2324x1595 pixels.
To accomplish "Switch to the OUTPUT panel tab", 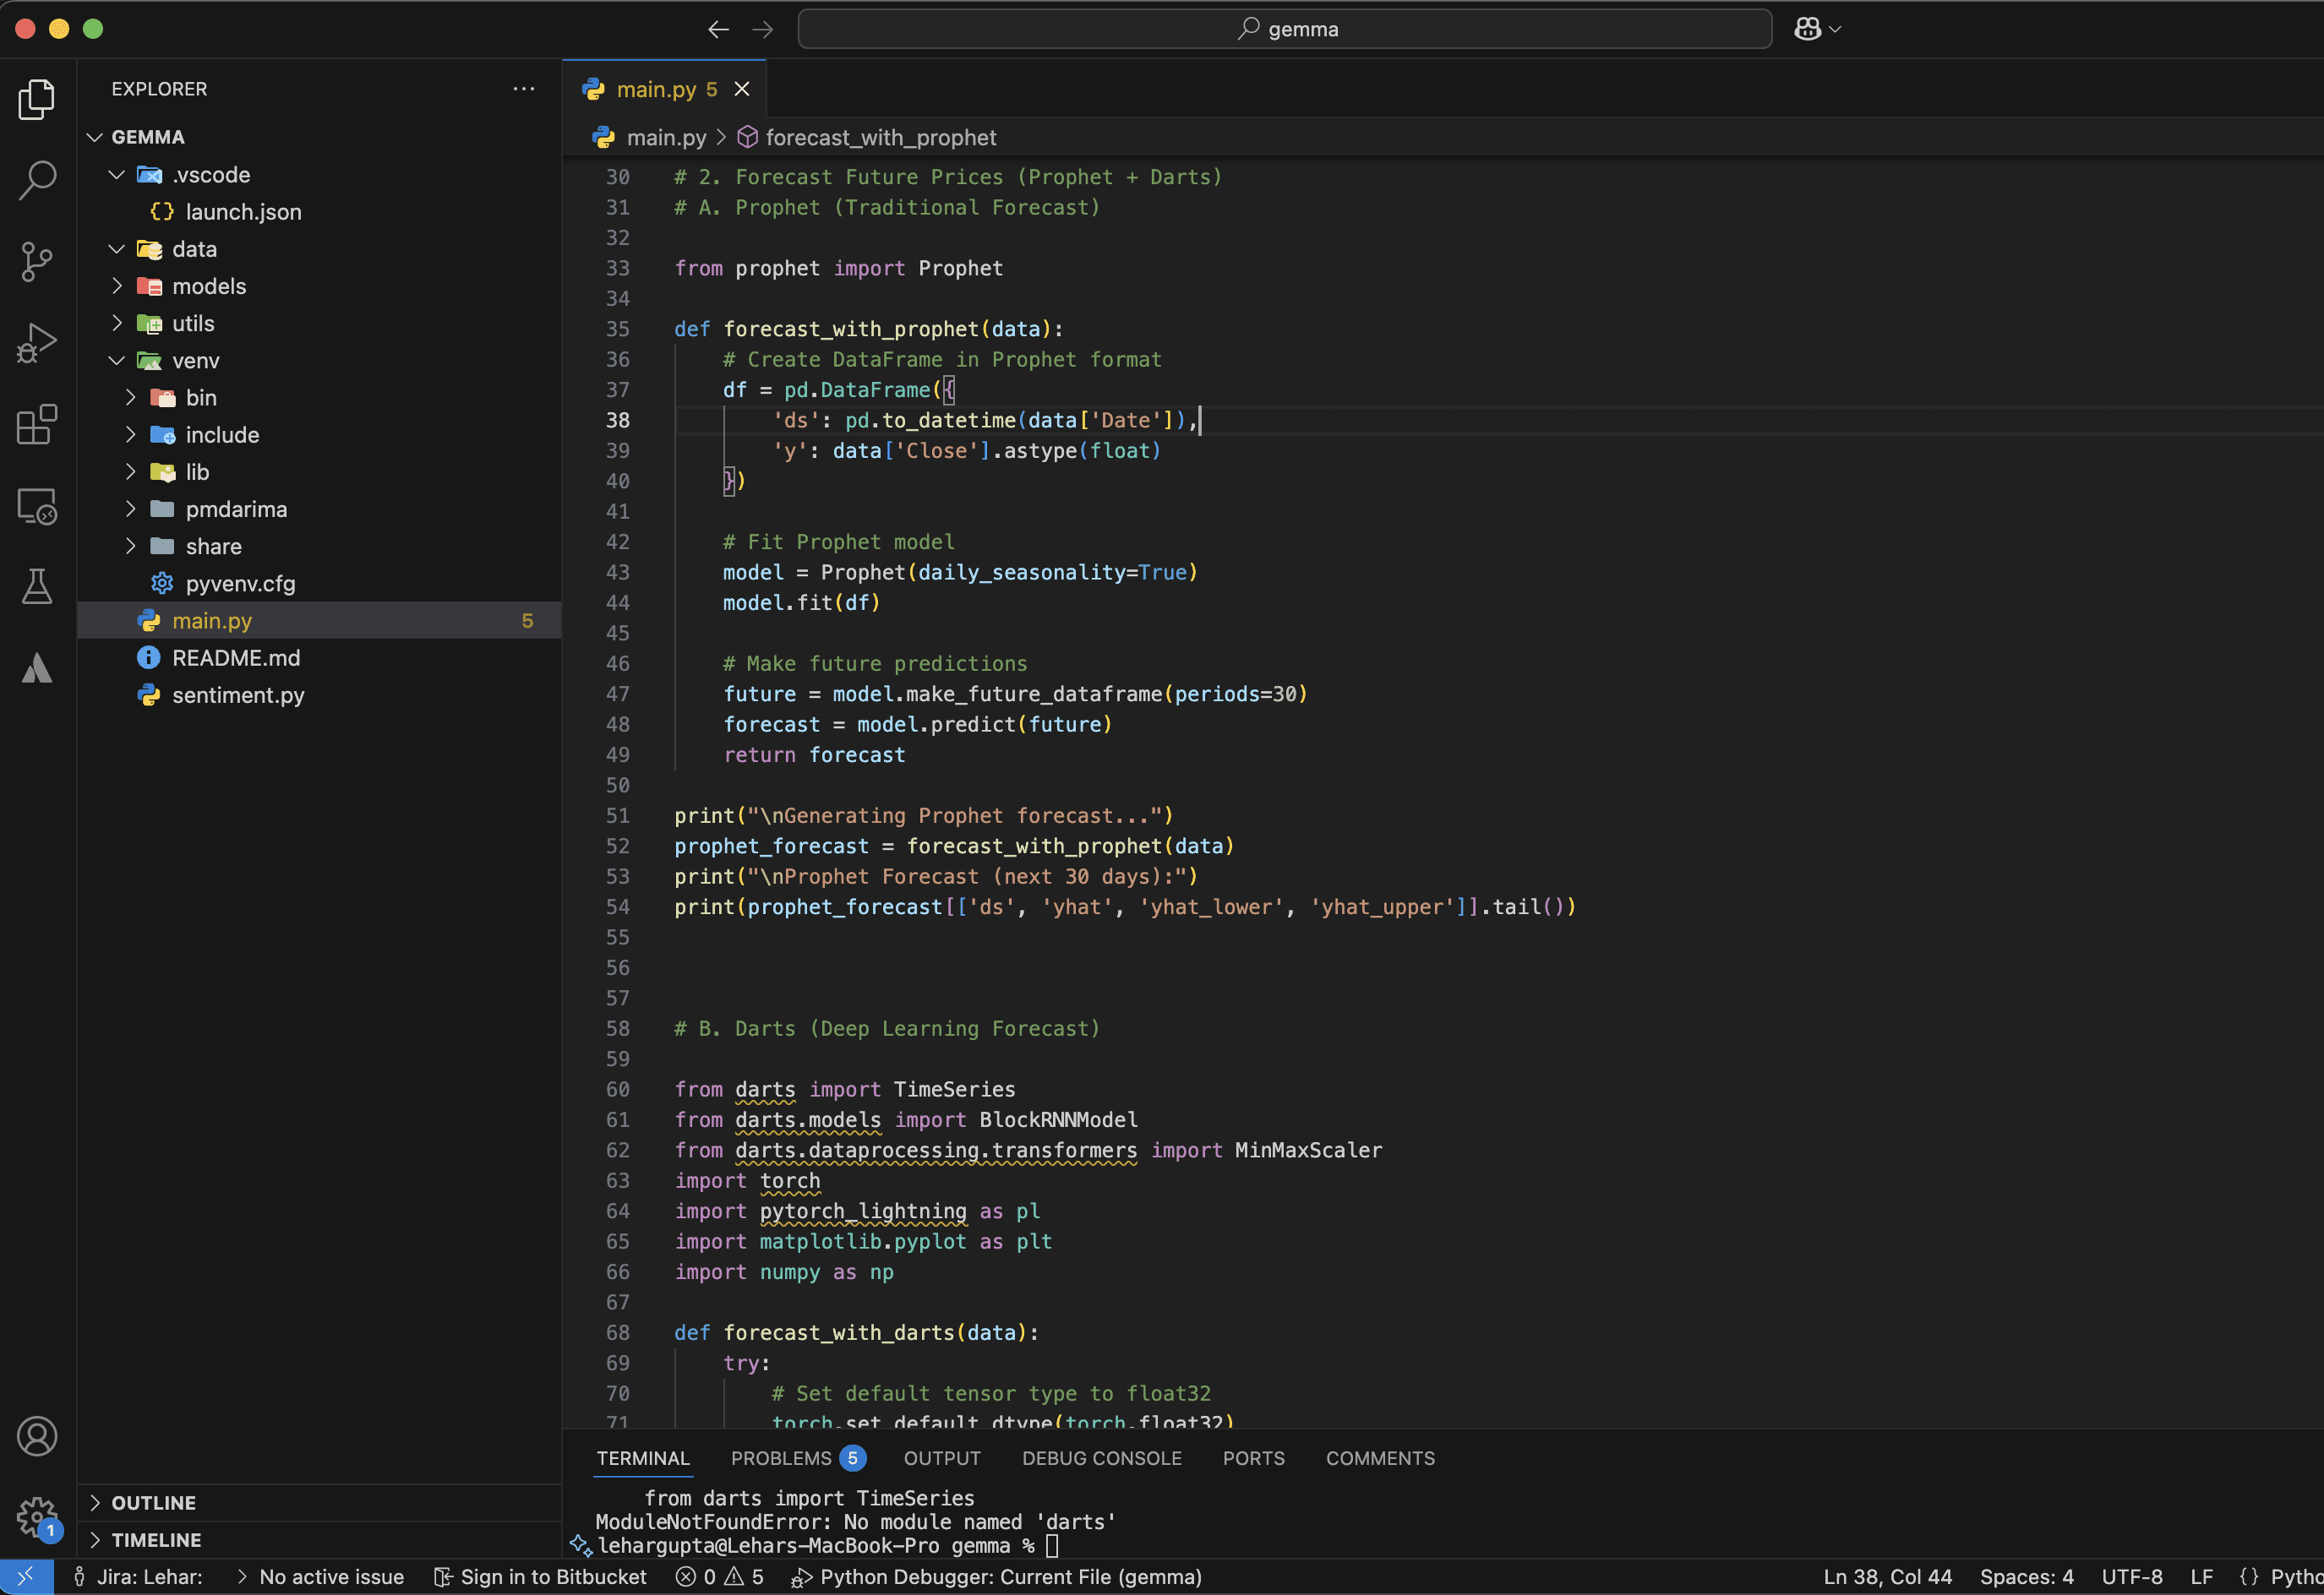I will point(942,1458).
